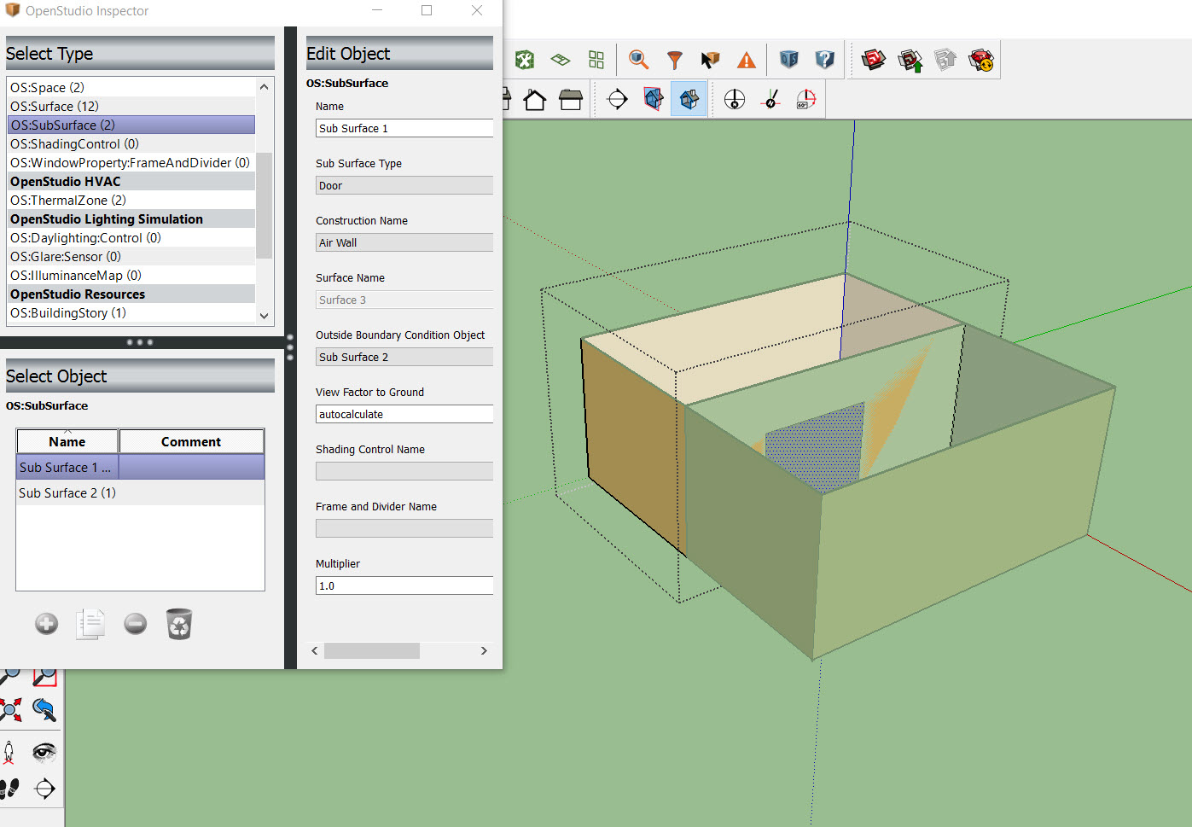This screenshot has height=827, width=1192.
Task: Click the grayed-out export box icon
Action: pyautogui.click(x=945, y=60)
